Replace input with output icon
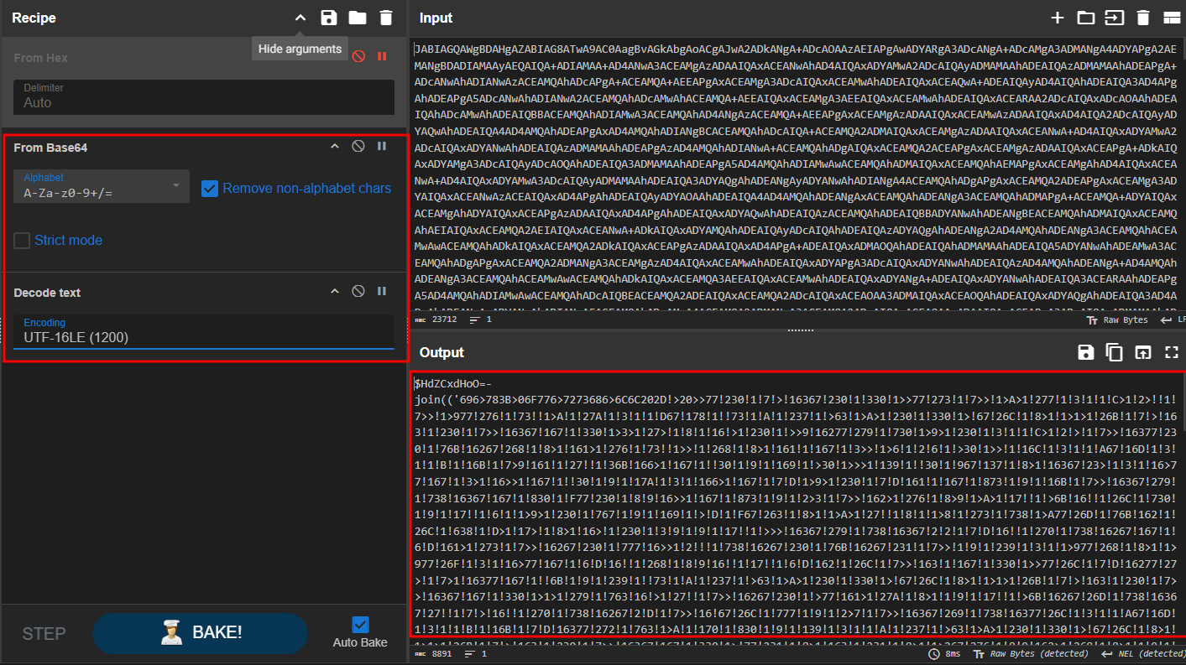The width and height of the screenshot is (1186, 665). tap(1142, 352)
